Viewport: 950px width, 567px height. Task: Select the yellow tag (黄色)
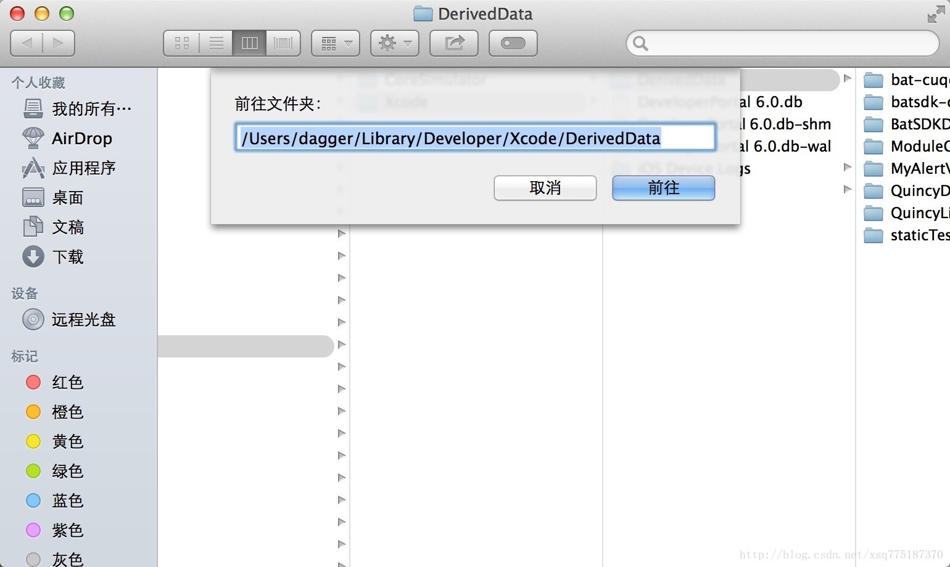(x=54, y=442)
